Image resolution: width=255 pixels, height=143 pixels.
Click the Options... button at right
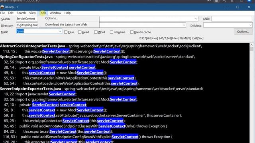[x=243, y=32]
